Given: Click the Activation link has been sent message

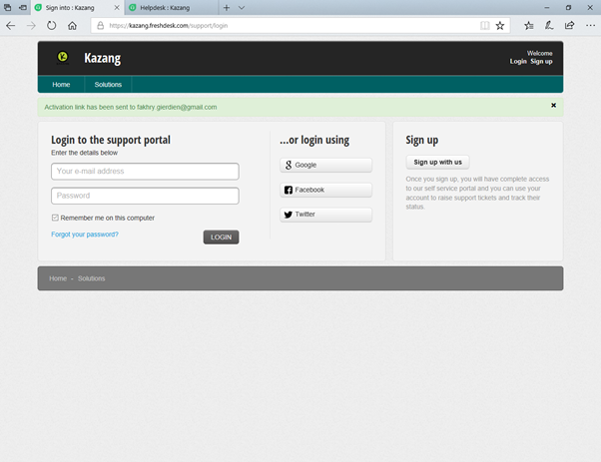Looking at the screenshot, I should (x=131, y=107).
